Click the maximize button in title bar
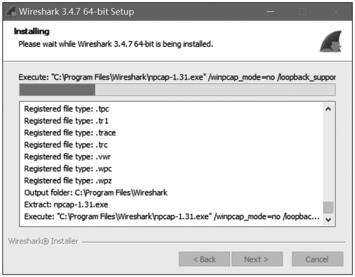Image resolution: width=355 pixels, height=277 pixels. 303,12
